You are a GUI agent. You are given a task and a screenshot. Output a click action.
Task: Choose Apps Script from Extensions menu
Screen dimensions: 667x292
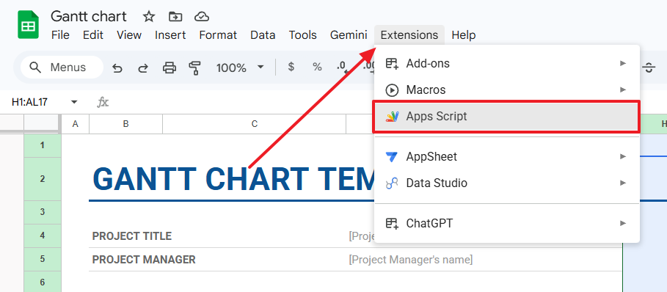point(506,117)
